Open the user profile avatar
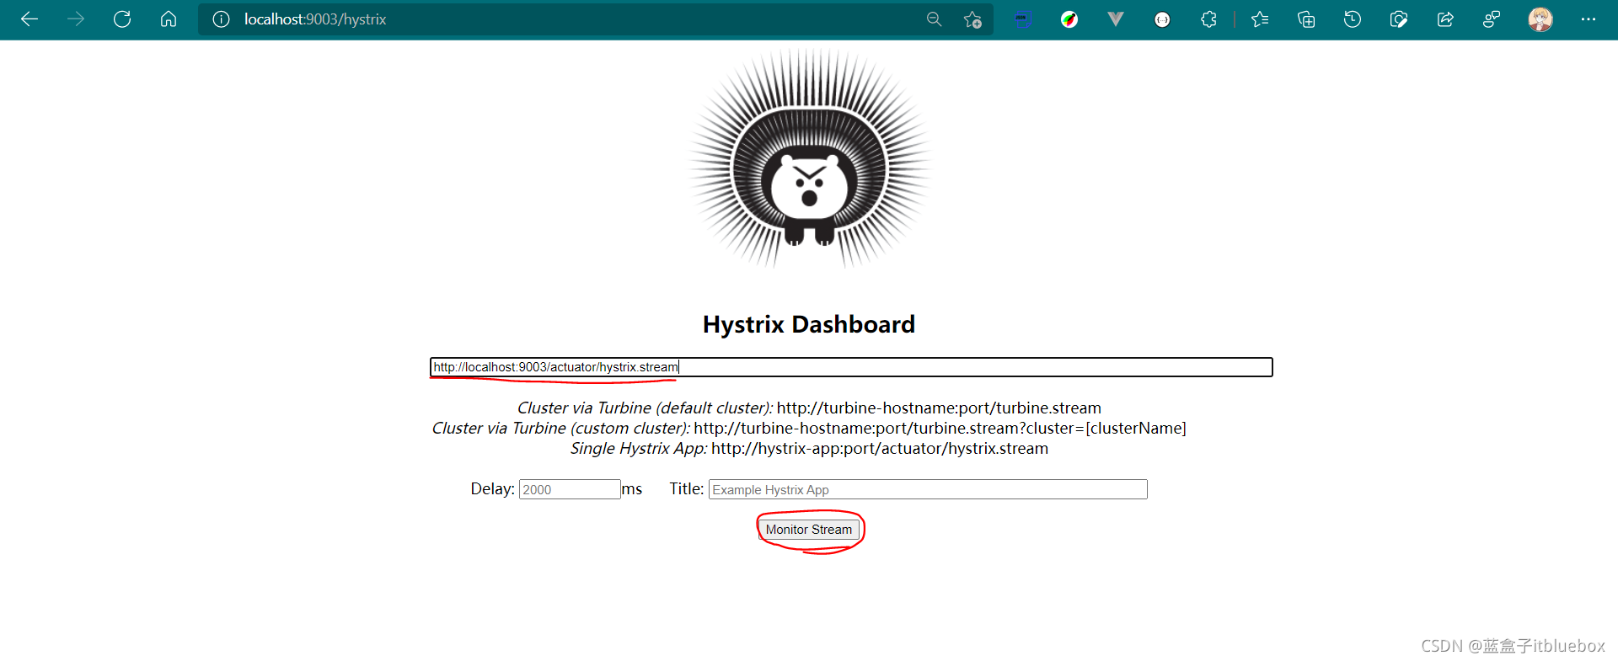1618x661 pixels. point(1540,19)
